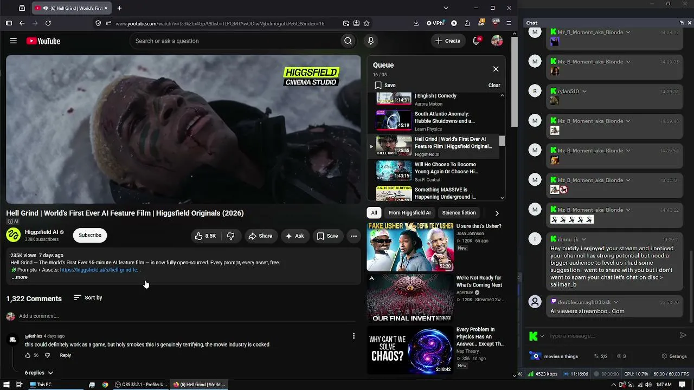Expand the 6 replies thread

click(x=39, y=373)
